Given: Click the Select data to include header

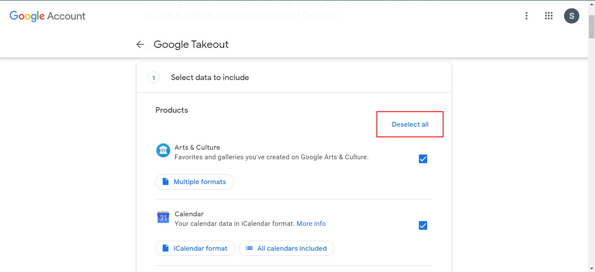Looking at the screenshot, I should (210, 78).
